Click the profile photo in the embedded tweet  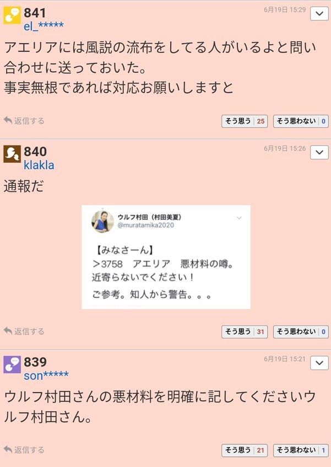click(x=102, y=221)
